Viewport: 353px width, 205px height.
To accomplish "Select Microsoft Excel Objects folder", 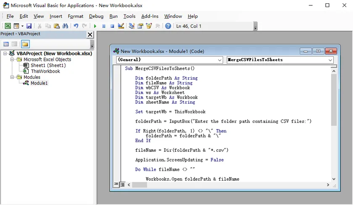I will click(47, 60).
